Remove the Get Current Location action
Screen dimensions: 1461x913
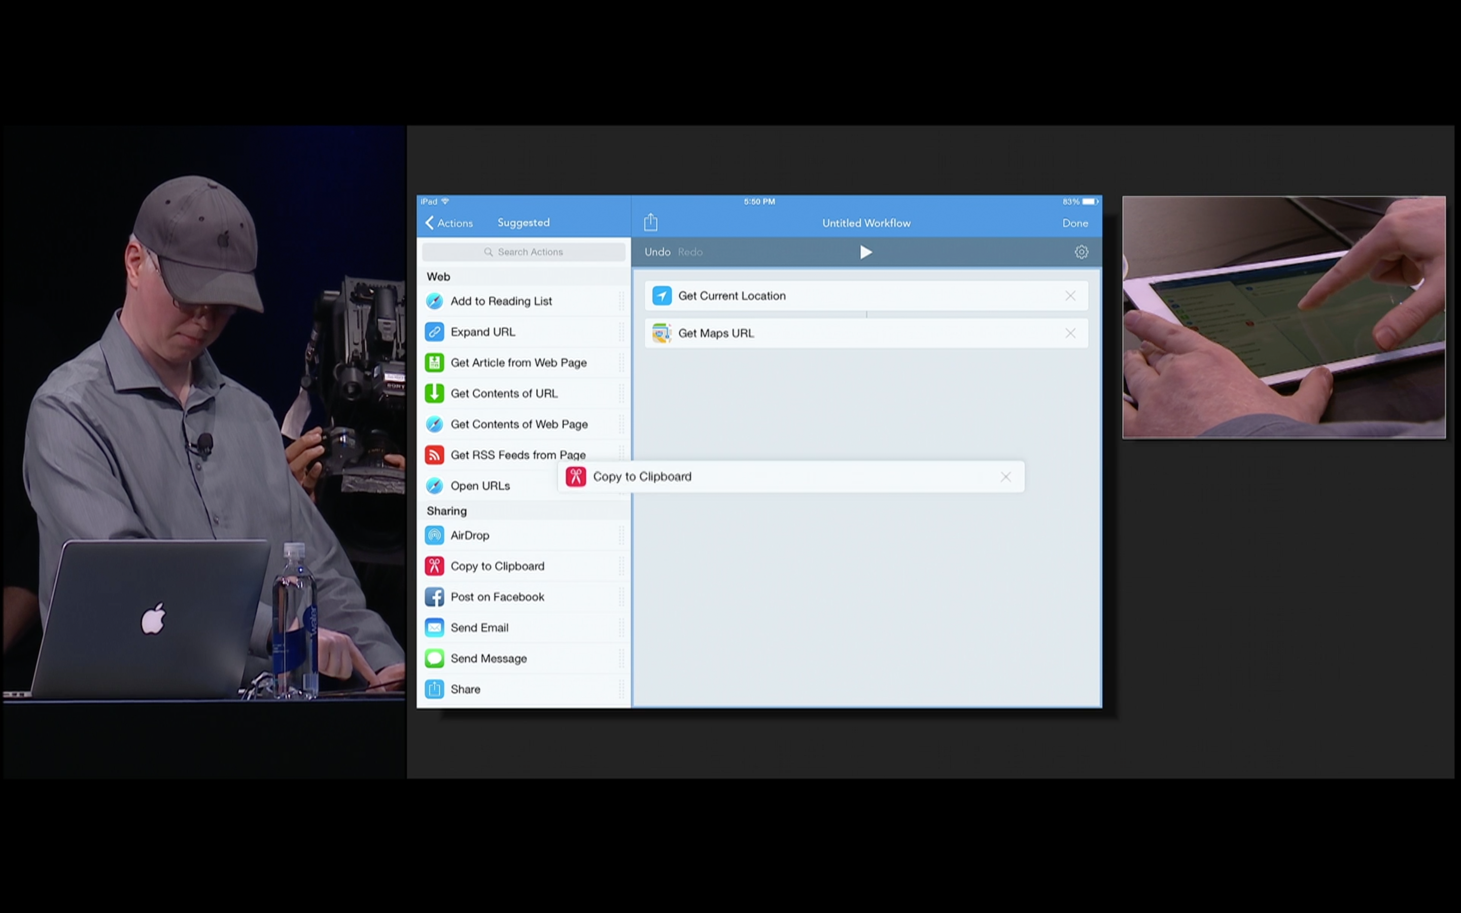[1070, 296]
